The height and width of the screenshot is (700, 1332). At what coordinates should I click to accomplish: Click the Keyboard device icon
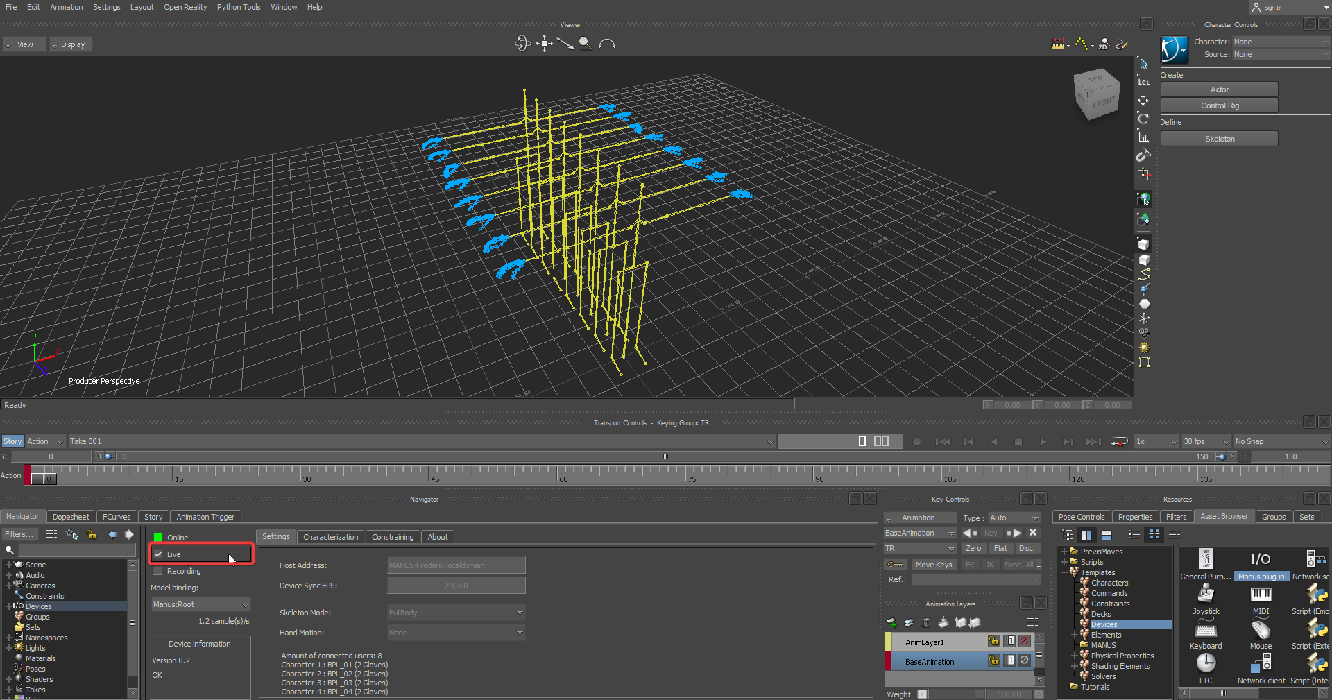(1206, 630)
